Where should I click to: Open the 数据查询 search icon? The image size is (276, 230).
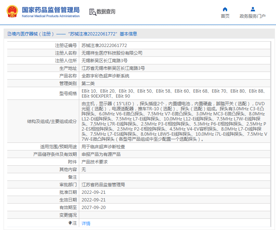pyautogui.click(x=93, y=12)
